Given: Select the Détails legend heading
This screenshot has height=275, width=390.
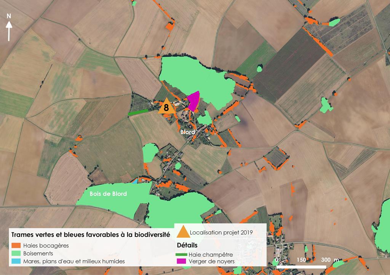Looking at the screenshot, I should click(187, 245).
